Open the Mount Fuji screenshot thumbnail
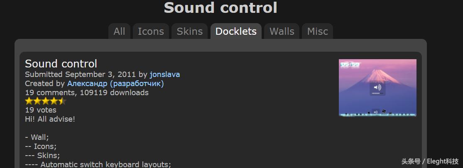The image size is (463, 168). click(x=377, y=88)
